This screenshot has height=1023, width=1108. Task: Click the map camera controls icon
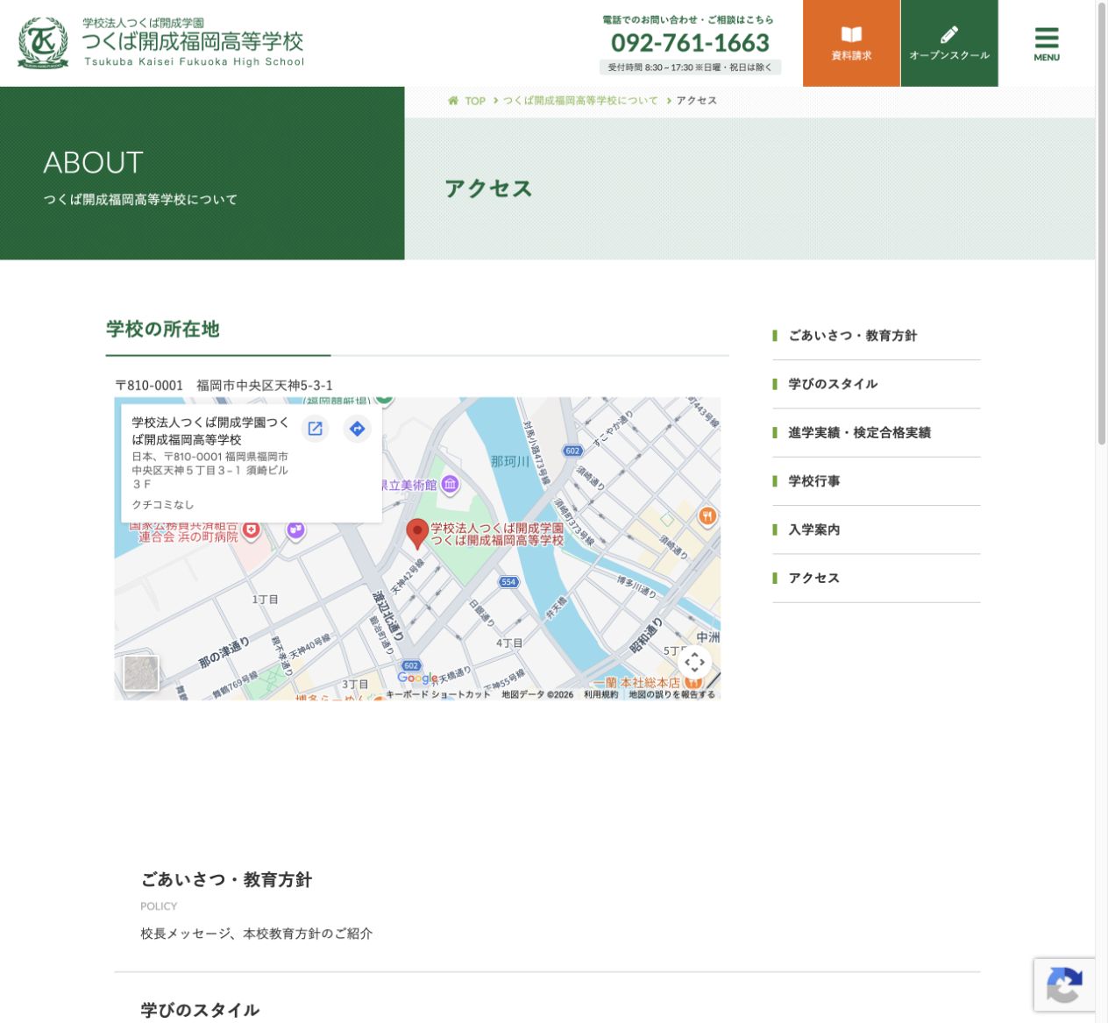tap(694, 662)
